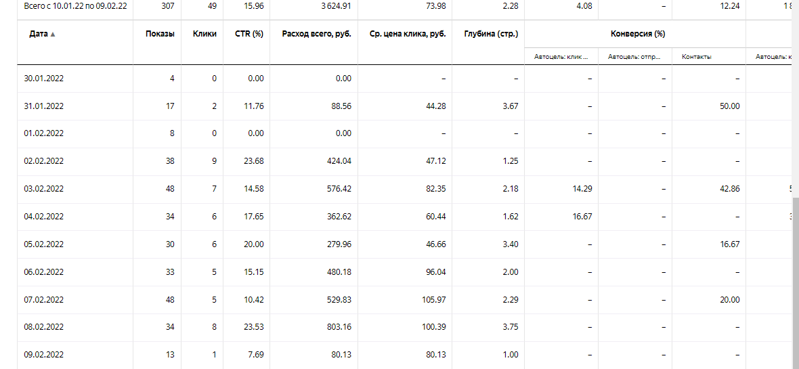
Task: Click the Конверсия (%) group header
Action: coord(637,34)
